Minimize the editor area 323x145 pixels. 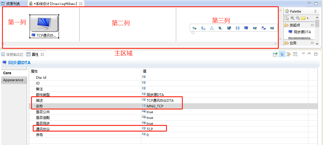[309, 3]
